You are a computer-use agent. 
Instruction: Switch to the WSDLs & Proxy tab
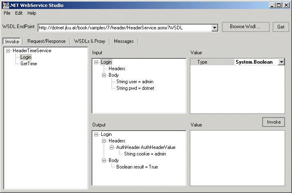pyautogui.click(x=89, y=41)
